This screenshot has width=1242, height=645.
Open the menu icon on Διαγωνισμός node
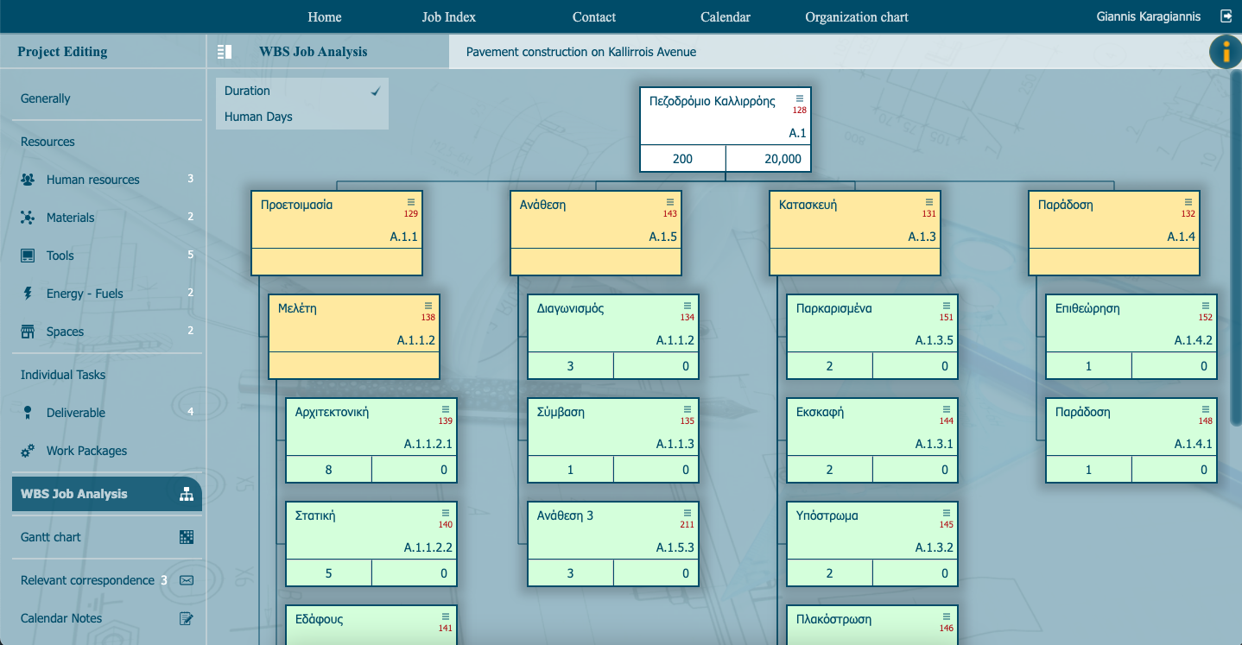pos(688,306)
